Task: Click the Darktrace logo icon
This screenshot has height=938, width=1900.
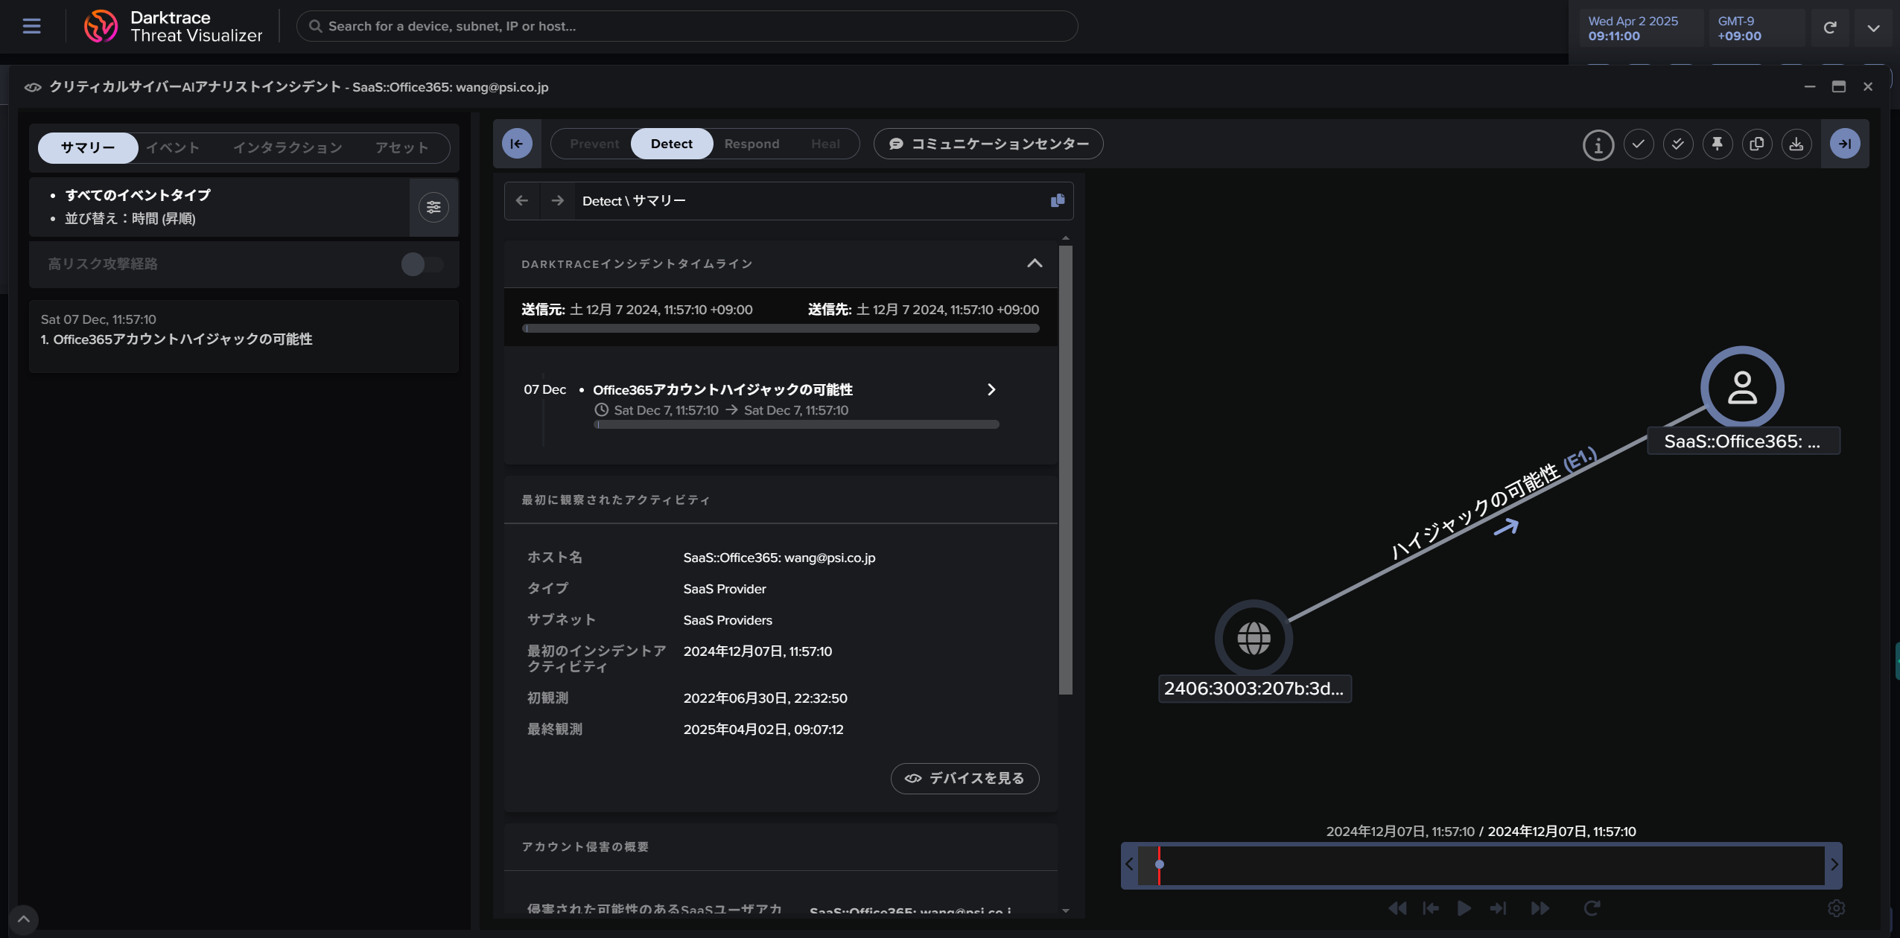Action: (101, 26)
